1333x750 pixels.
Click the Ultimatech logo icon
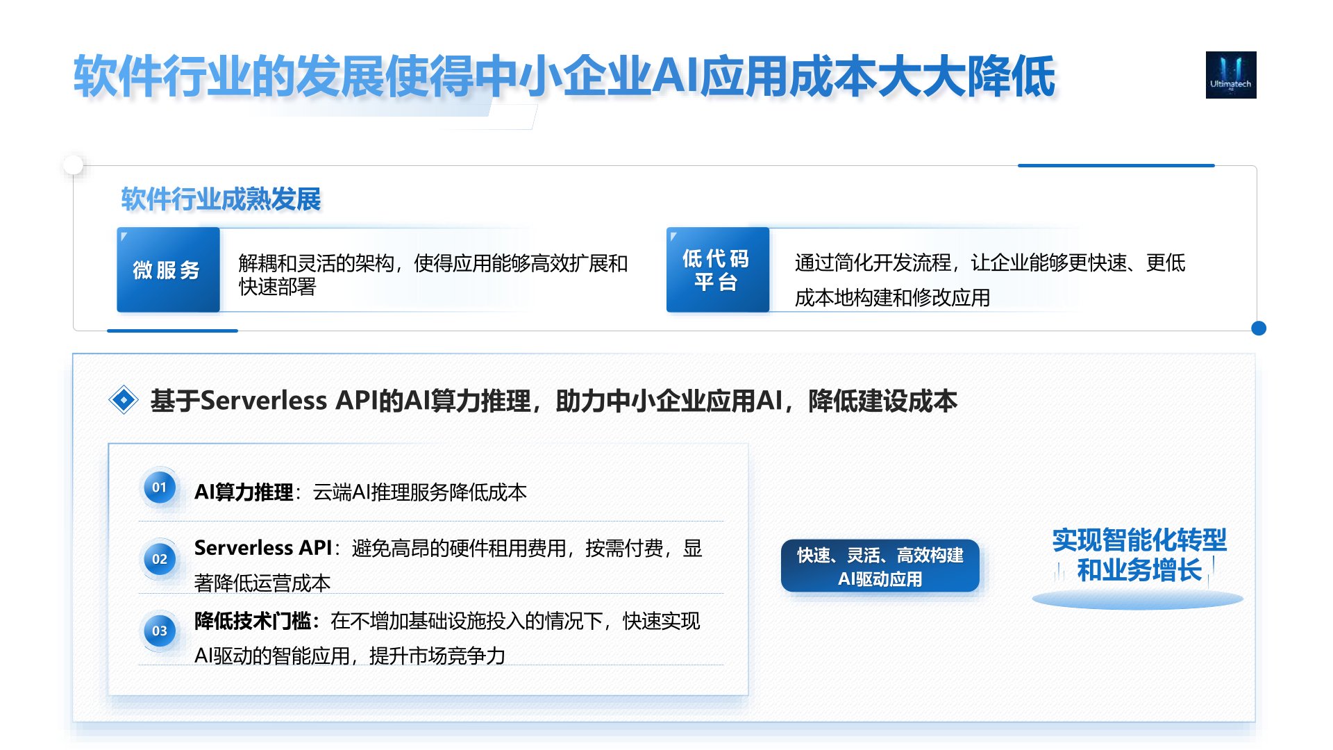click(1230, 75)
